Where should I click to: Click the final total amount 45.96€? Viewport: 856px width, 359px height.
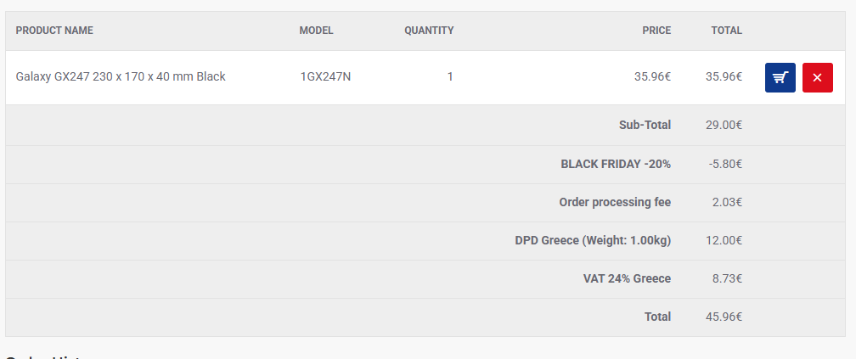(x=724, y=317)
